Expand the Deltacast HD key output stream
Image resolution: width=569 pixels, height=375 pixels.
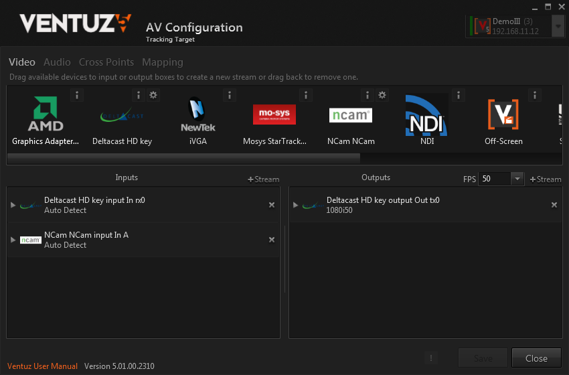point(295,205)
